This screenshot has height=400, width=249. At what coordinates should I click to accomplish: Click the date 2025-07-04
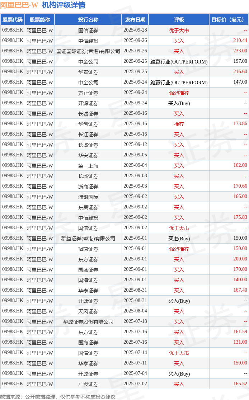pos(135,373)
